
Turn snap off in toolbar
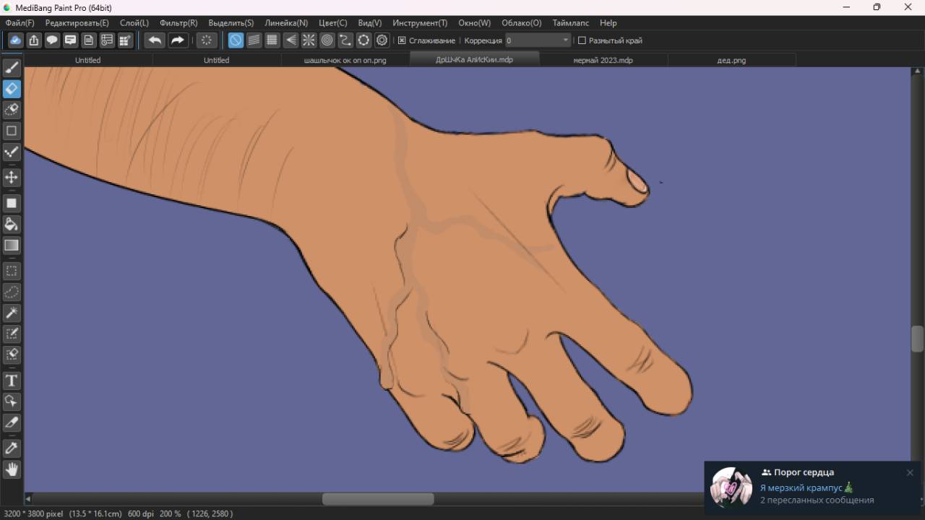click(236, 40)
